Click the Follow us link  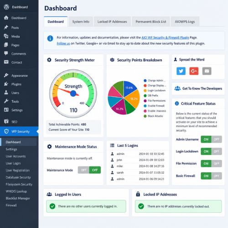click(x=63, y=43)
